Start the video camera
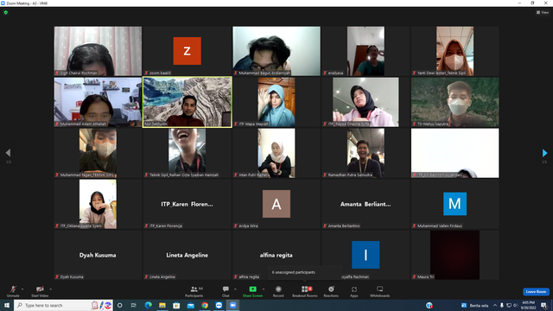Image resolution: width=553 pixels, height=311 pixels. (x=40, y=291)
